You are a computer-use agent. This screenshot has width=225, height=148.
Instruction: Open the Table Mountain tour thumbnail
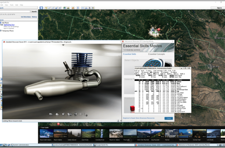pyautogui.click(x=185, y=133)
